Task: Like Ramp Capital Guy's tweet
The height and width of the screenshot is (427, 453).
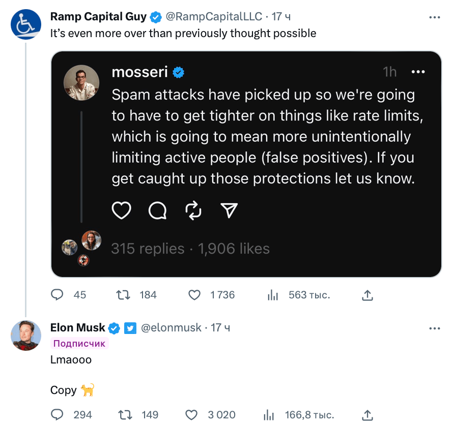Action: [x=194, y=295]
